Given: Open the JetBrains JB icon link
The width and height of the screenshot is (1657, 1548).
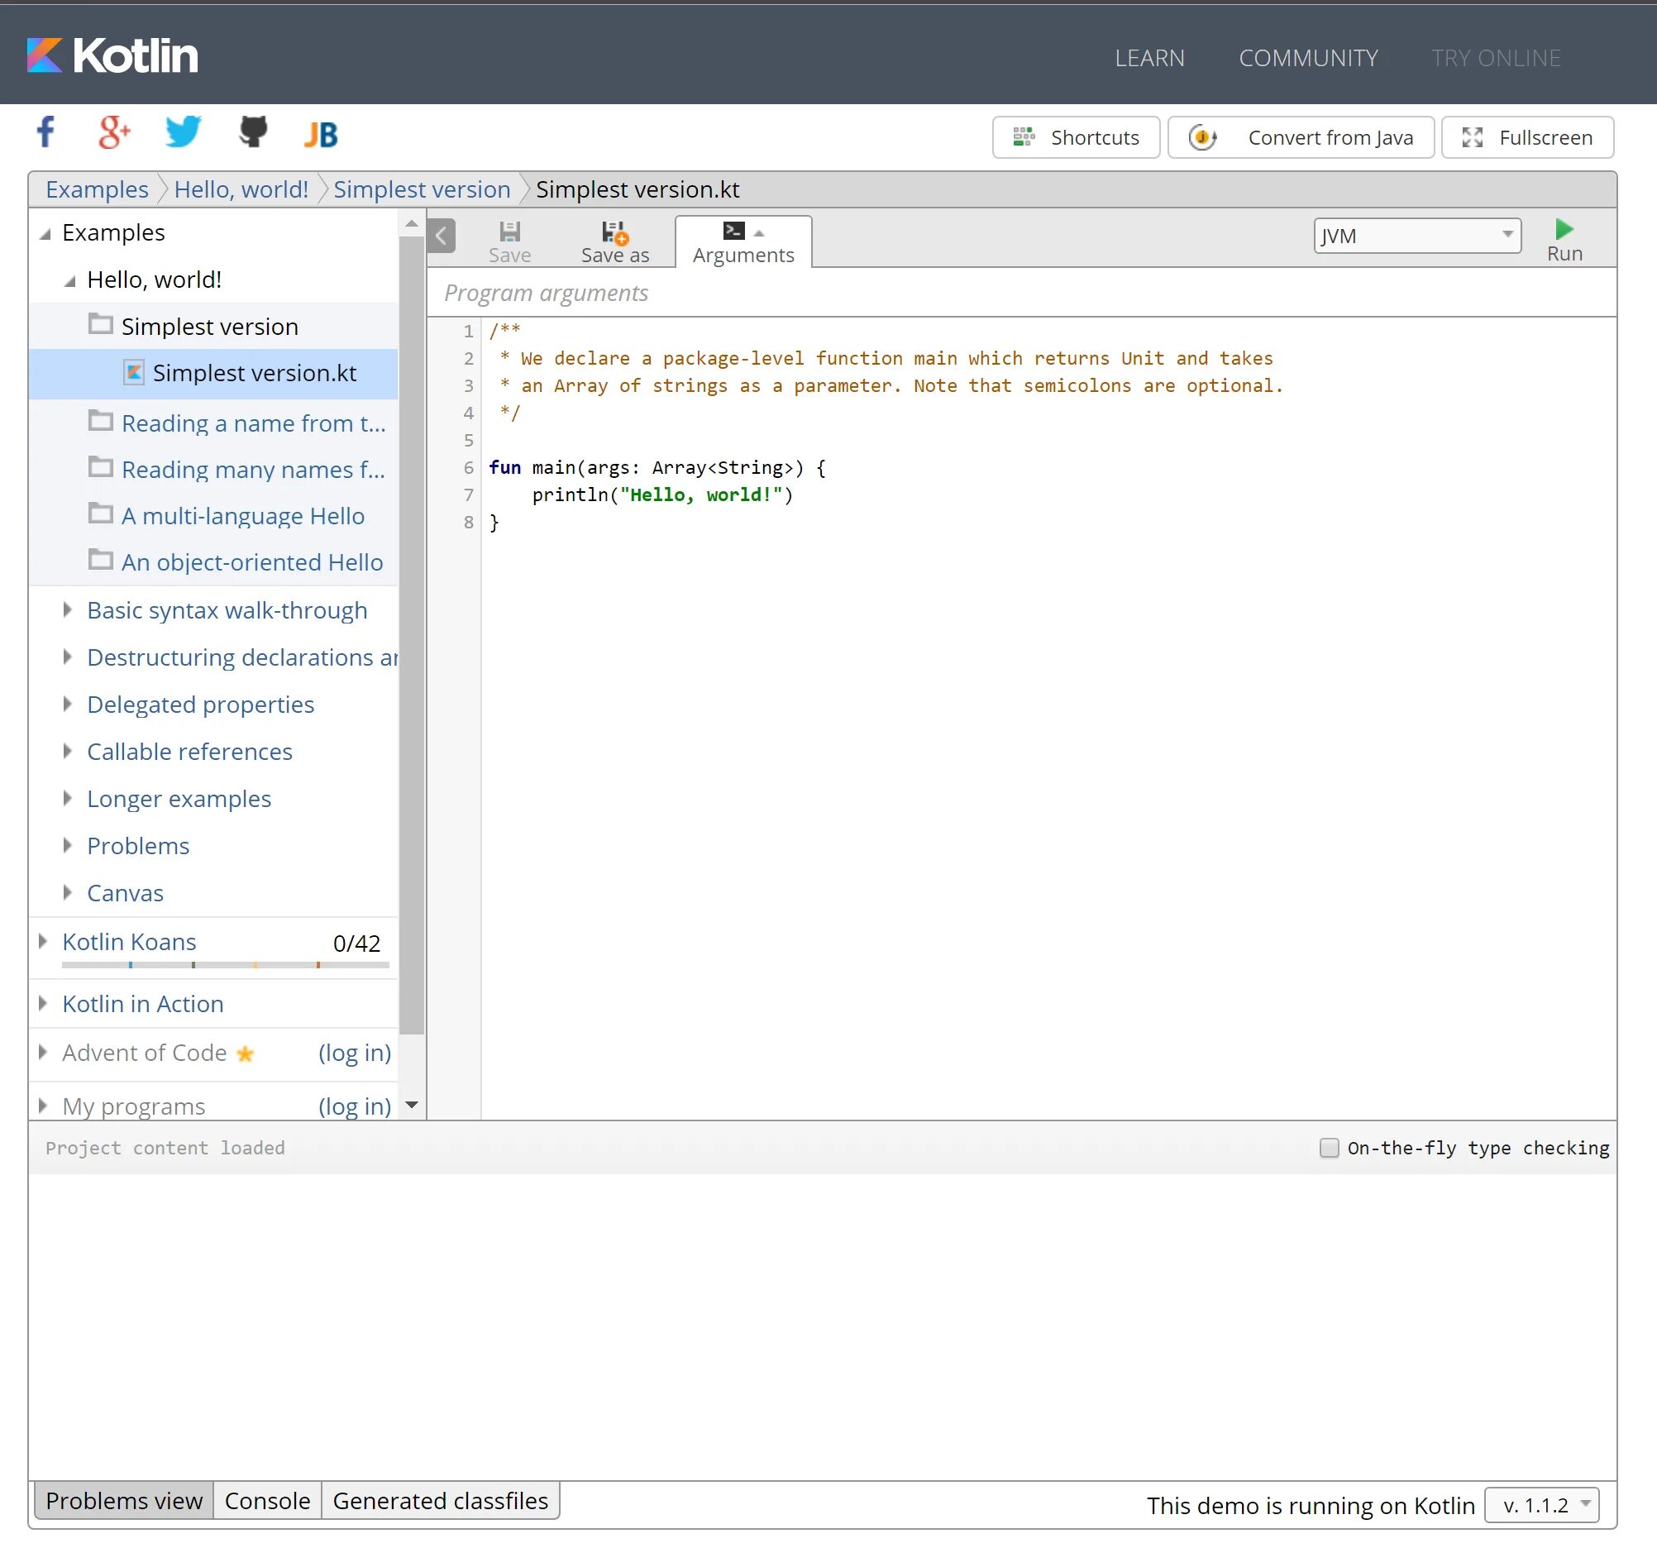Looking at the screenshot, I should pyautogui.click(x=321, y=133).
